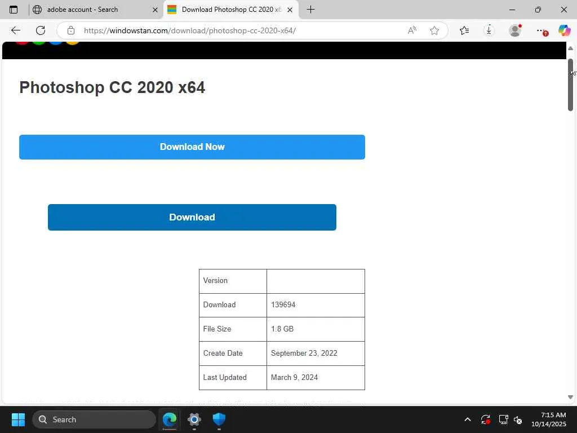Viewport: 577px width, 433px height.
Task: Show hidden system tray icons chevron
Action: point(467,419)
